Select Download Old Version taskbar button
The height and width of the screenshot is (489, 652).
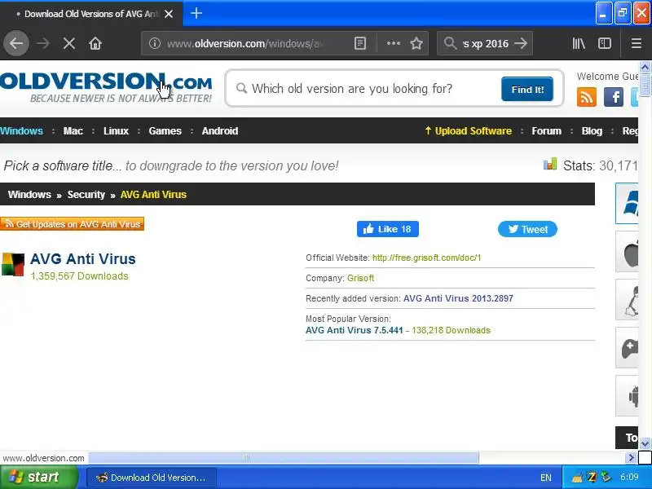coord(152,478)
